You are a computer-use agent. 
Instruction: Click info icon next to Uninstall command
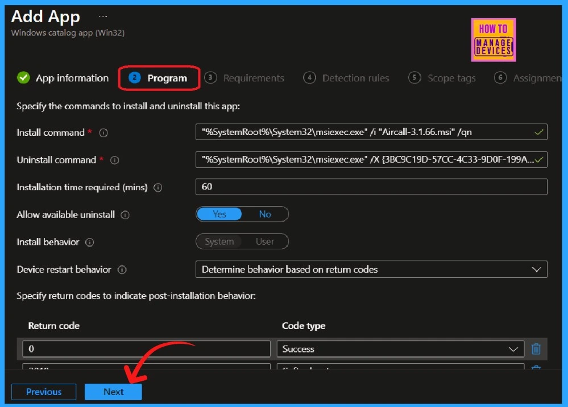(x=114, y=160)
